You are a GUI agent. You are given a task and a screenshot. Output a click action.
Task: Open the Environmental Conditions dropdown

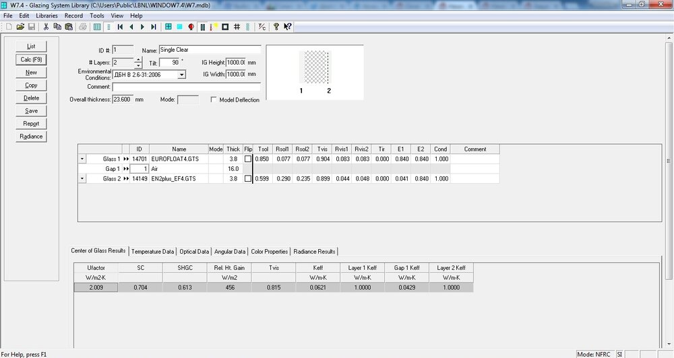coord(182,75)
